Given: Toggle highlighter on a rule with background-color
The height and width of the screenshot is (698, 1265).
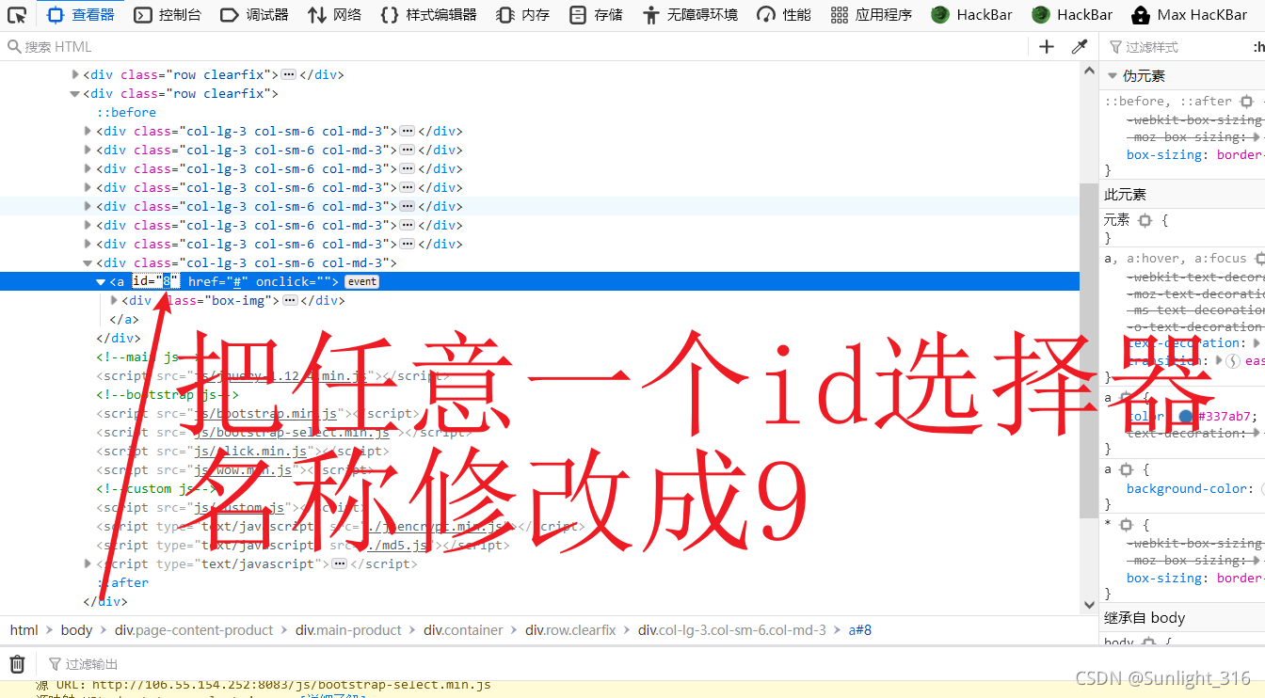Looking at the screenshot, I should (1127, 469).
